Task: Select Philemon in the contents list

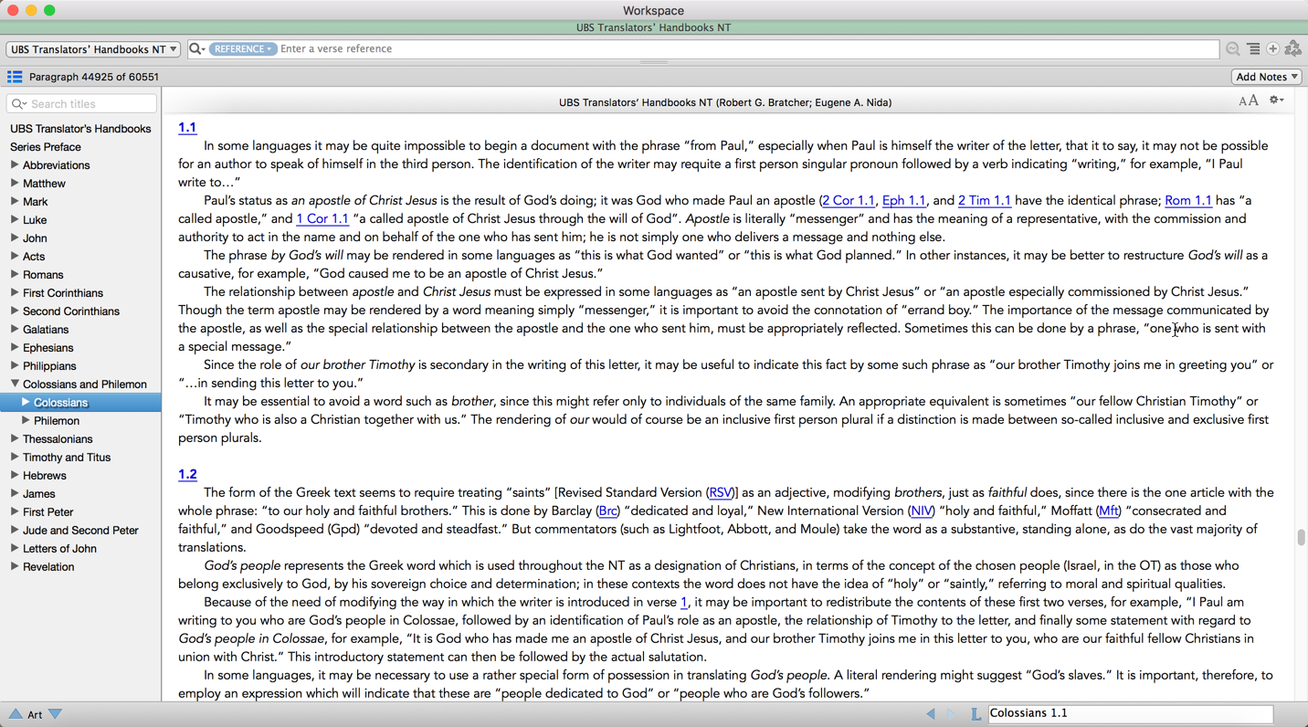Action: pyautogui.click(x=57, y=421)
